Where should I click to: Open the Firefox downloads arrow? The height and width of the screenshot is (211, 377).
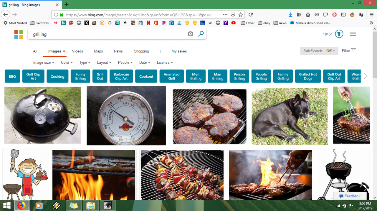290,15
